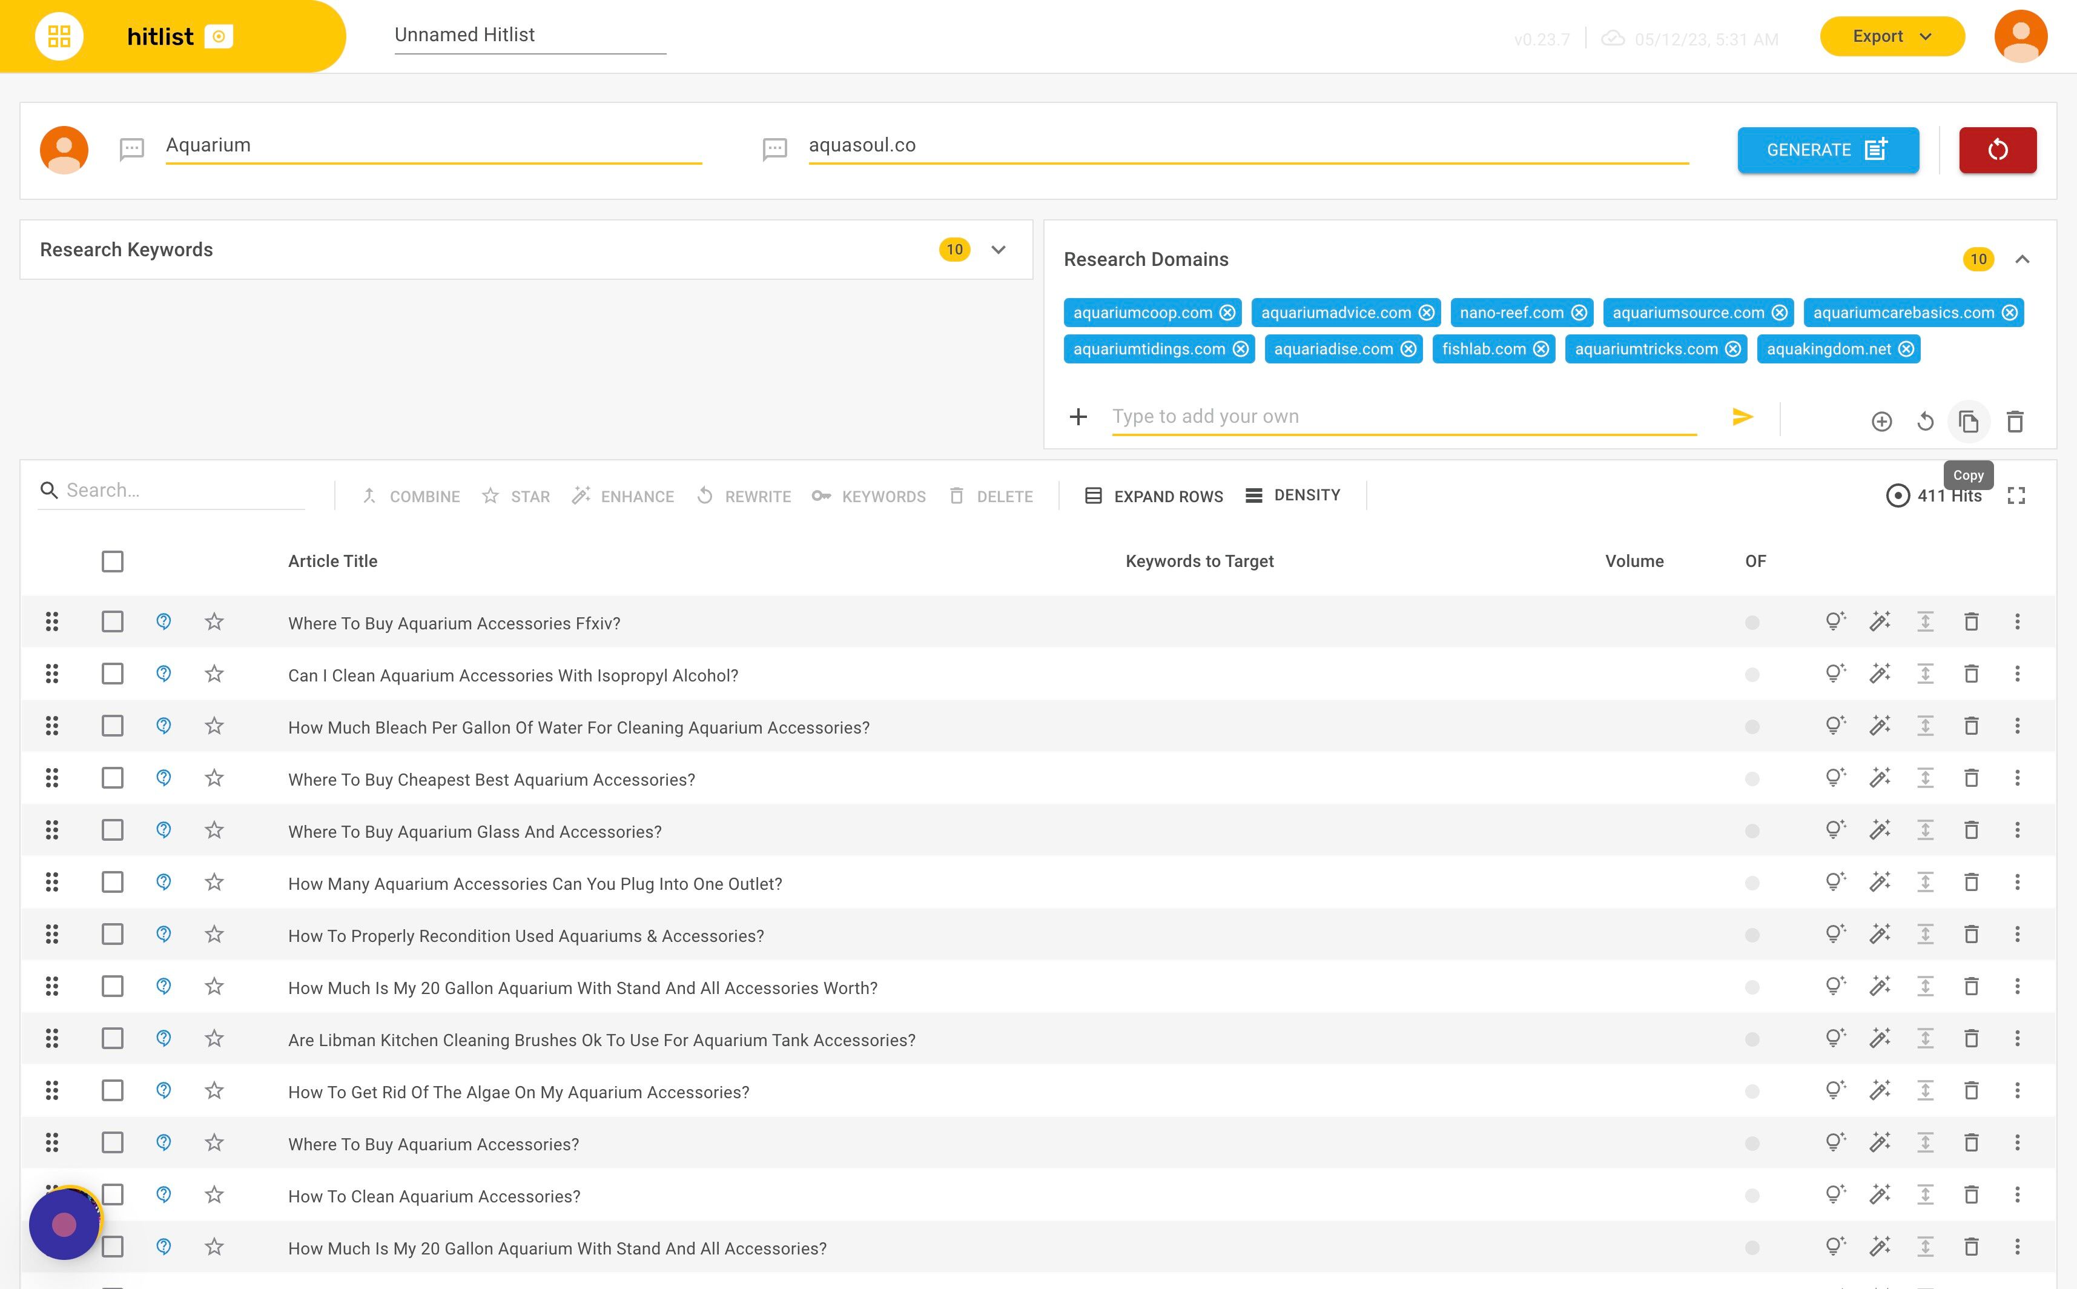
Task: Get ideas for Bleach Per Gallon row
Action: 1835,726
